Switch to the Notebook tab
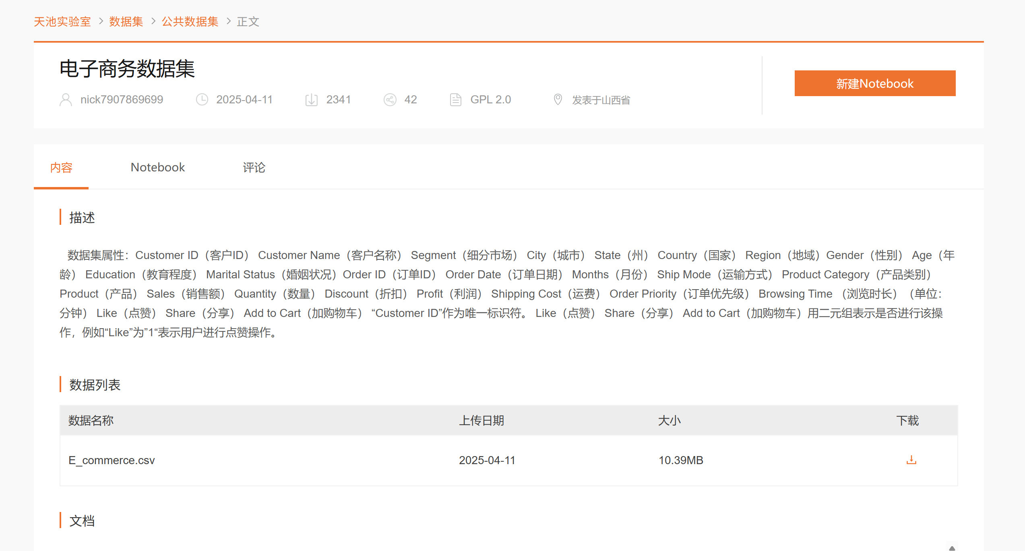Viewport: 1025px width, 551px height. pos(157,167)
